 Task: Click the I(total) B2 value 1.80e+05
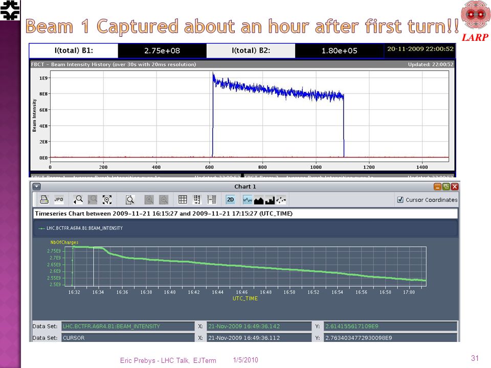[x=340, y=51]
